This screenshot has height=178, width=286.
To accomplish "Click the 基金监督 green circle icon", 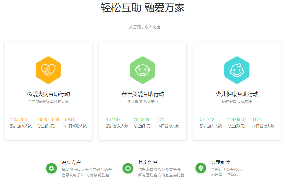I will [128, 168].
